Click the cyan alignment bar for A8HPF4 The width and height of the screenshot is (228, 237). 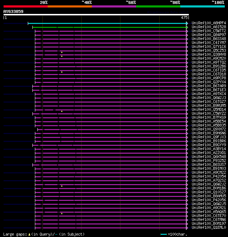pyautogui.click(x=107, y=23)
